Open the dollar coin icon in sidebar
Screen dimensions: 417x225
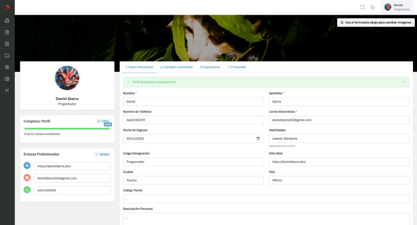(x=7, y=67)
